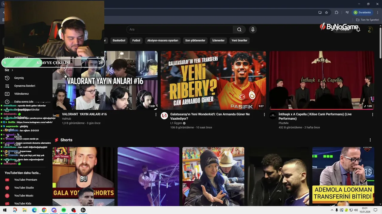382x214 pixels.
Task: Open the Galatasaray'ın Yeni Wonderkid'i video title
Action: (x=210, y=116)
